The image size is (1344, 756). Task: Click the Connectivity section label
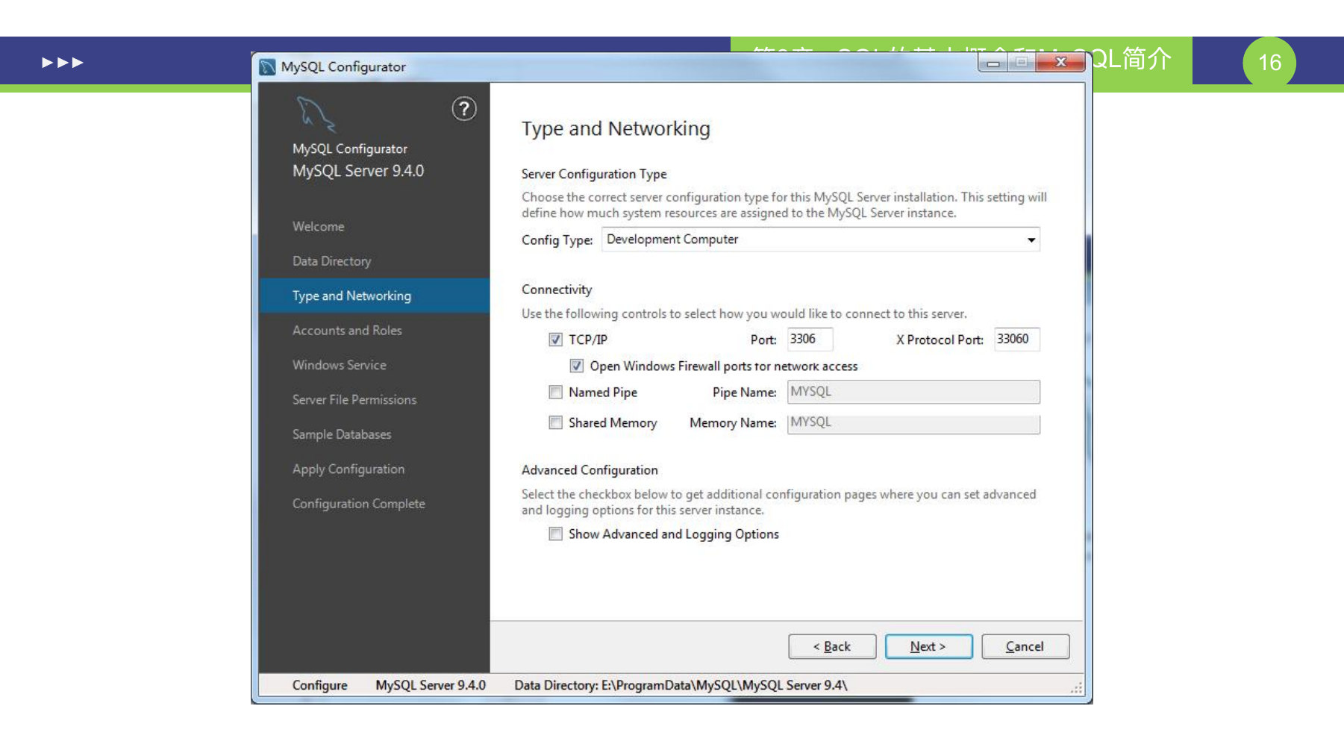[557, 290]
